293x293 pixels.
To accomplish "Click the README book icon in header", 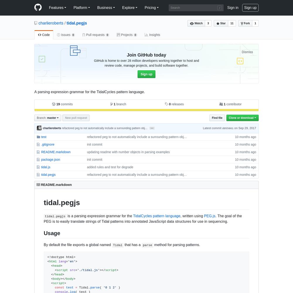I will (38, 185).
